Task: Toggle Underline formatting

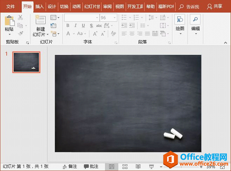Action: [83, 25]
